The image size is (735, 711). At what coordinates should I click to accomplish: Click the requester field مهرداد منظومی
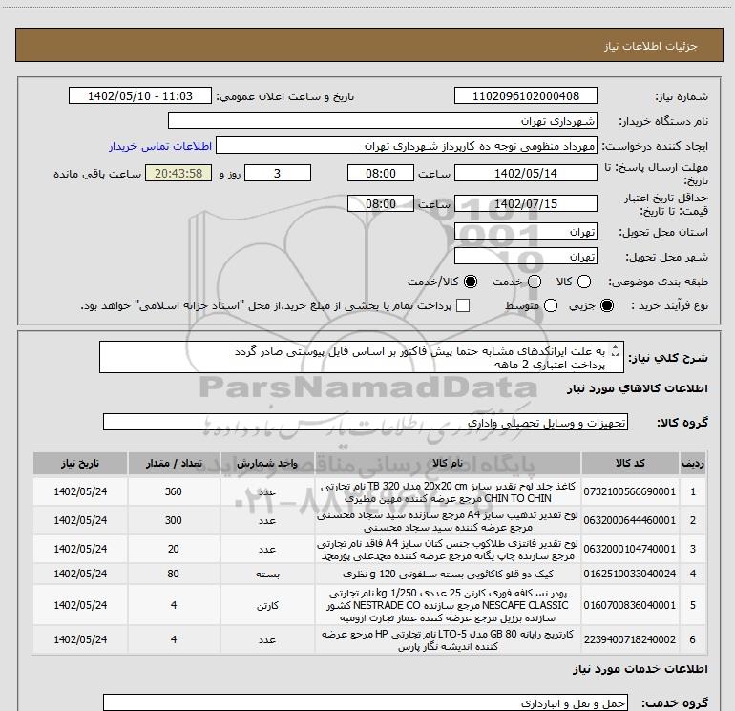[407, 146]
